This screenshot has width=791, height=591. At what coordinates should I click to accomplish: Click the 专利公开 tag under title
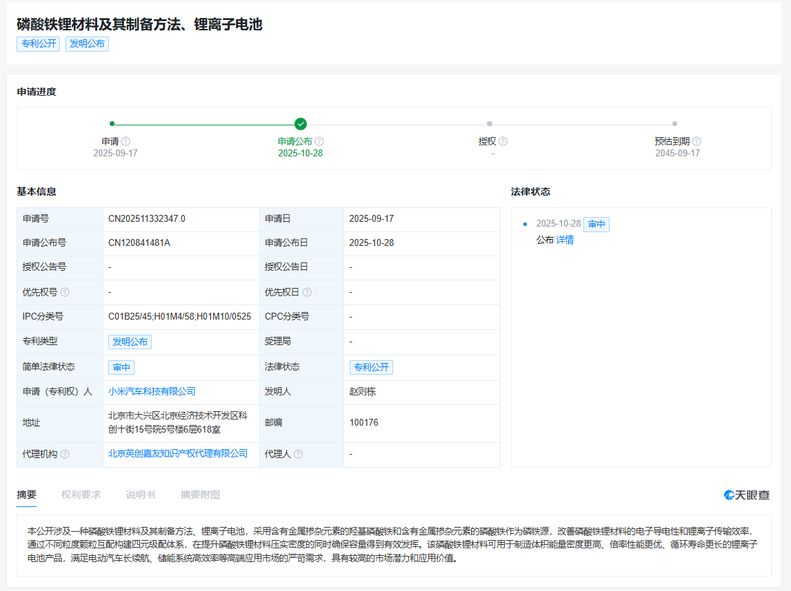click(39, 44)
